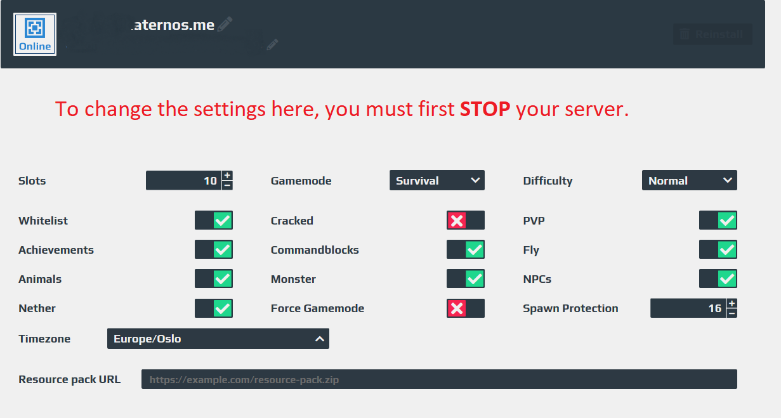Turn on Force Gamemode switch
Viewport: 781px width, 418px height.
466,308
